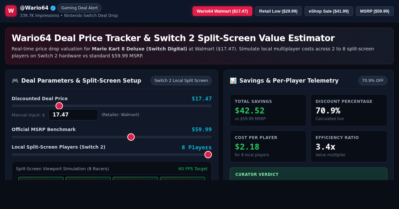Viewport: 399px width, 209px height.
Task: Click the Cost Per Player $2.18 value
Action: tap(247, 147)
